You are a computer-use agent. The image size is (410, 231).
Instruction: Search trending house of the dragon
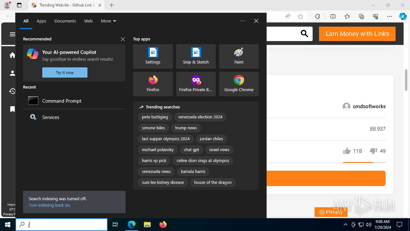click(213, 182)
